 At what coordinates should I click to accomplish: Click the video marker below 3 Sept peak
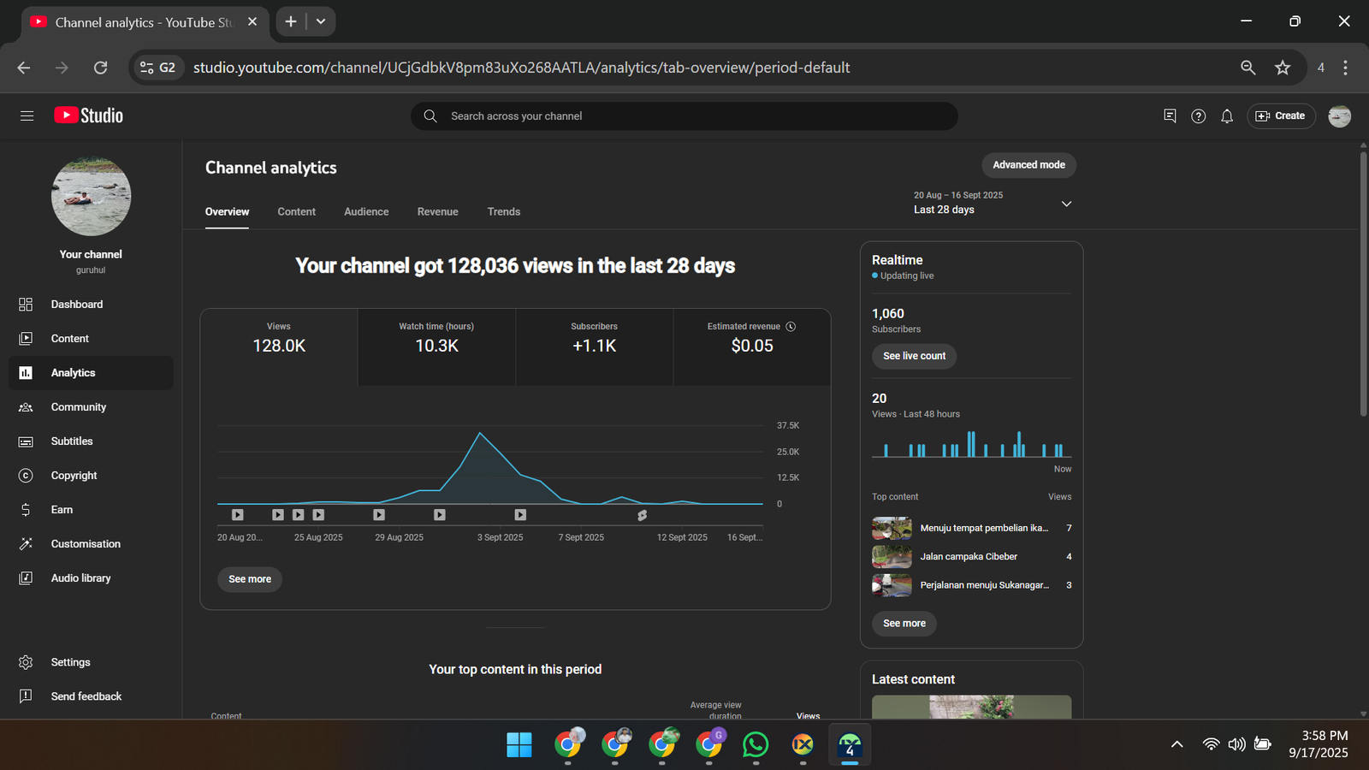(x=520, y=515)
